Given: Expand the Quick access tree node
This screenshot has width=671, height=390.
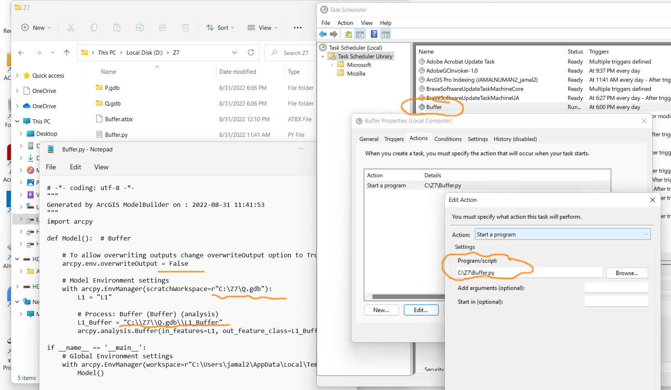Looking at the screenshot, I should pyautogui.click(x=17, y=75).
